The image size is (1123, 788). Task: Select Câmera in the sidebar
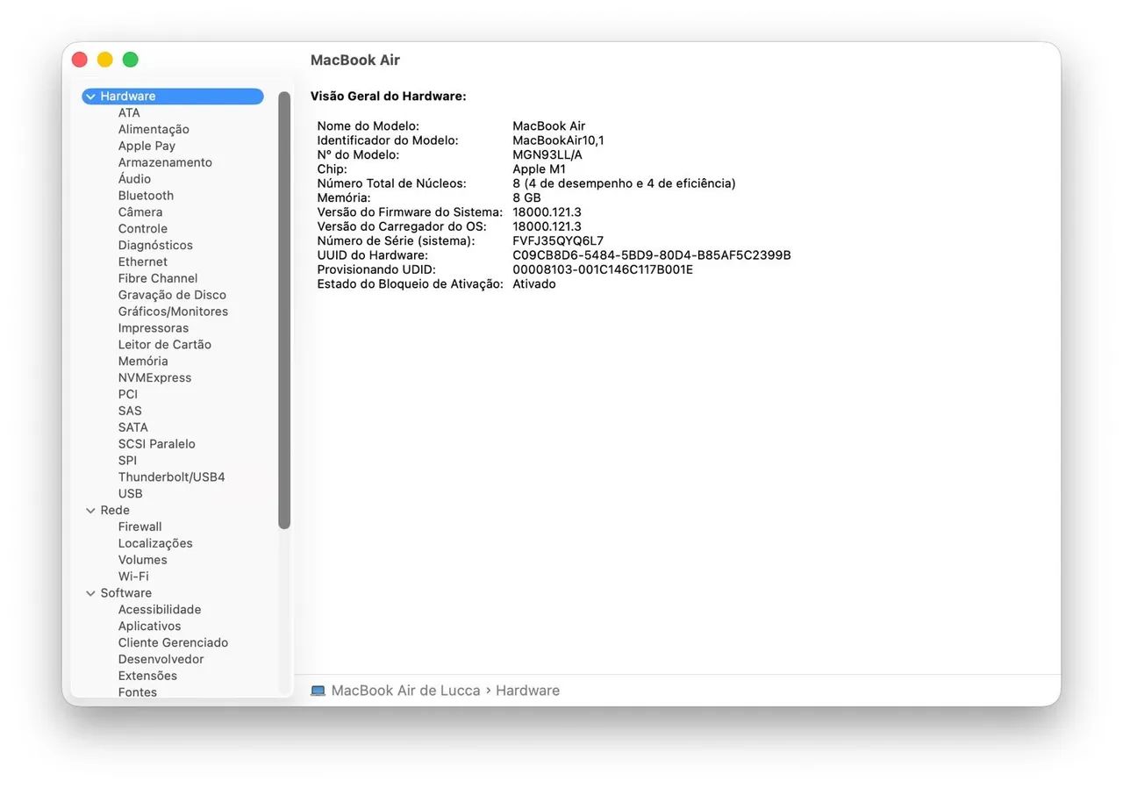click(140, 212)
